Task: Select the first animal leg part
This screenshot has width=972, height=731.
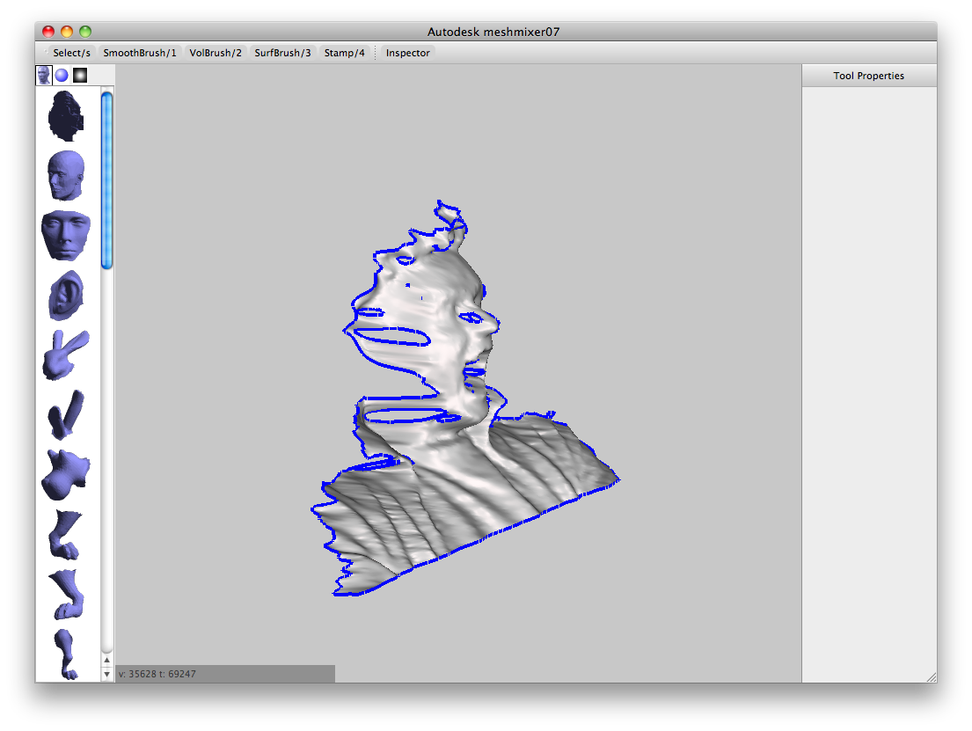Action: pos(66,535)
